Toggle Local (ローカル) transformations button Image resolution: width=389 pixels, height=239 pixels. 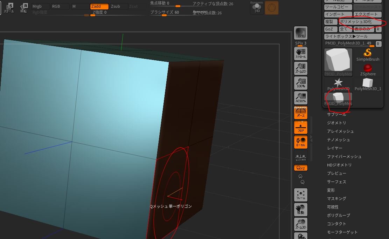click(301, 142)
